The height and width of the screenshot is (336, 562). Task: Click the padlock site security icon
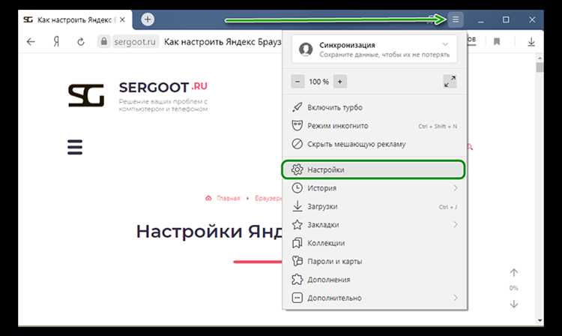tap(104, 41)
